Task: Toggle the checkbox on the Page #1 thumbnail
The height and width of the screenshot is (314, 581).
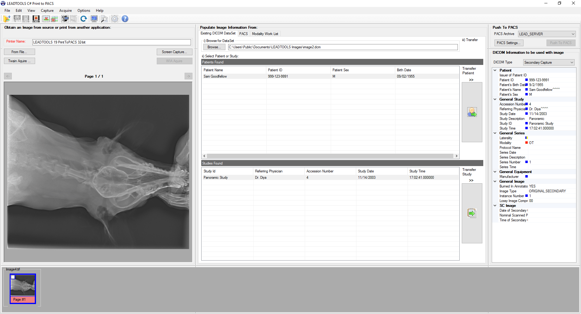Action: (x=13, y=277)
